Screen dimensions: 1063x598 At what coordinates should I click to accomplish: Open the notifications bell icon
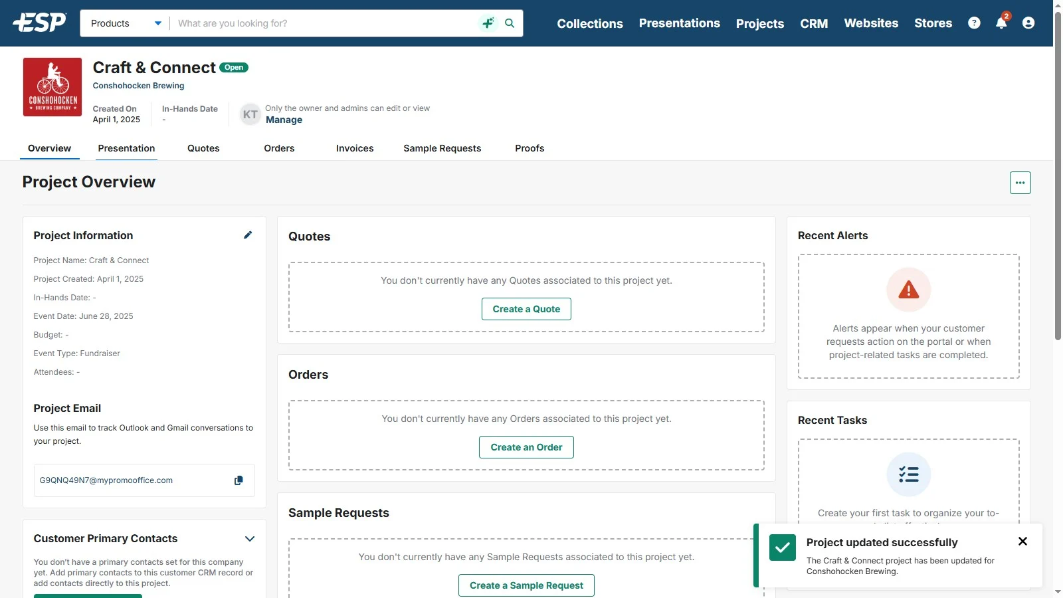click(1001, 23)
